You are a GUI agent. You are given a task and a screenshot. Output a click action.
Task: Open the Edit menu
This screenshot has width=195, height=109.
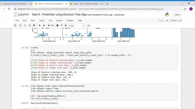25,21
